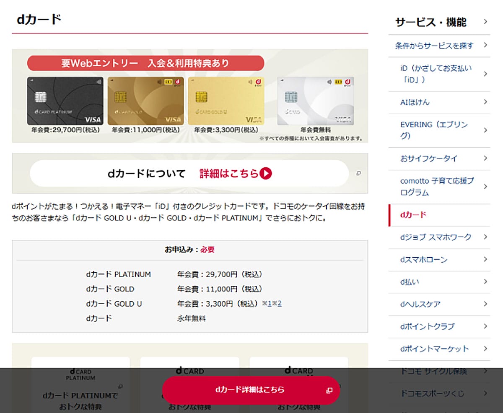This screenshot has width=503, height=413.
Task: Click chevron next to ドコモスポーツくじ
Action: [x=485, y=394]
